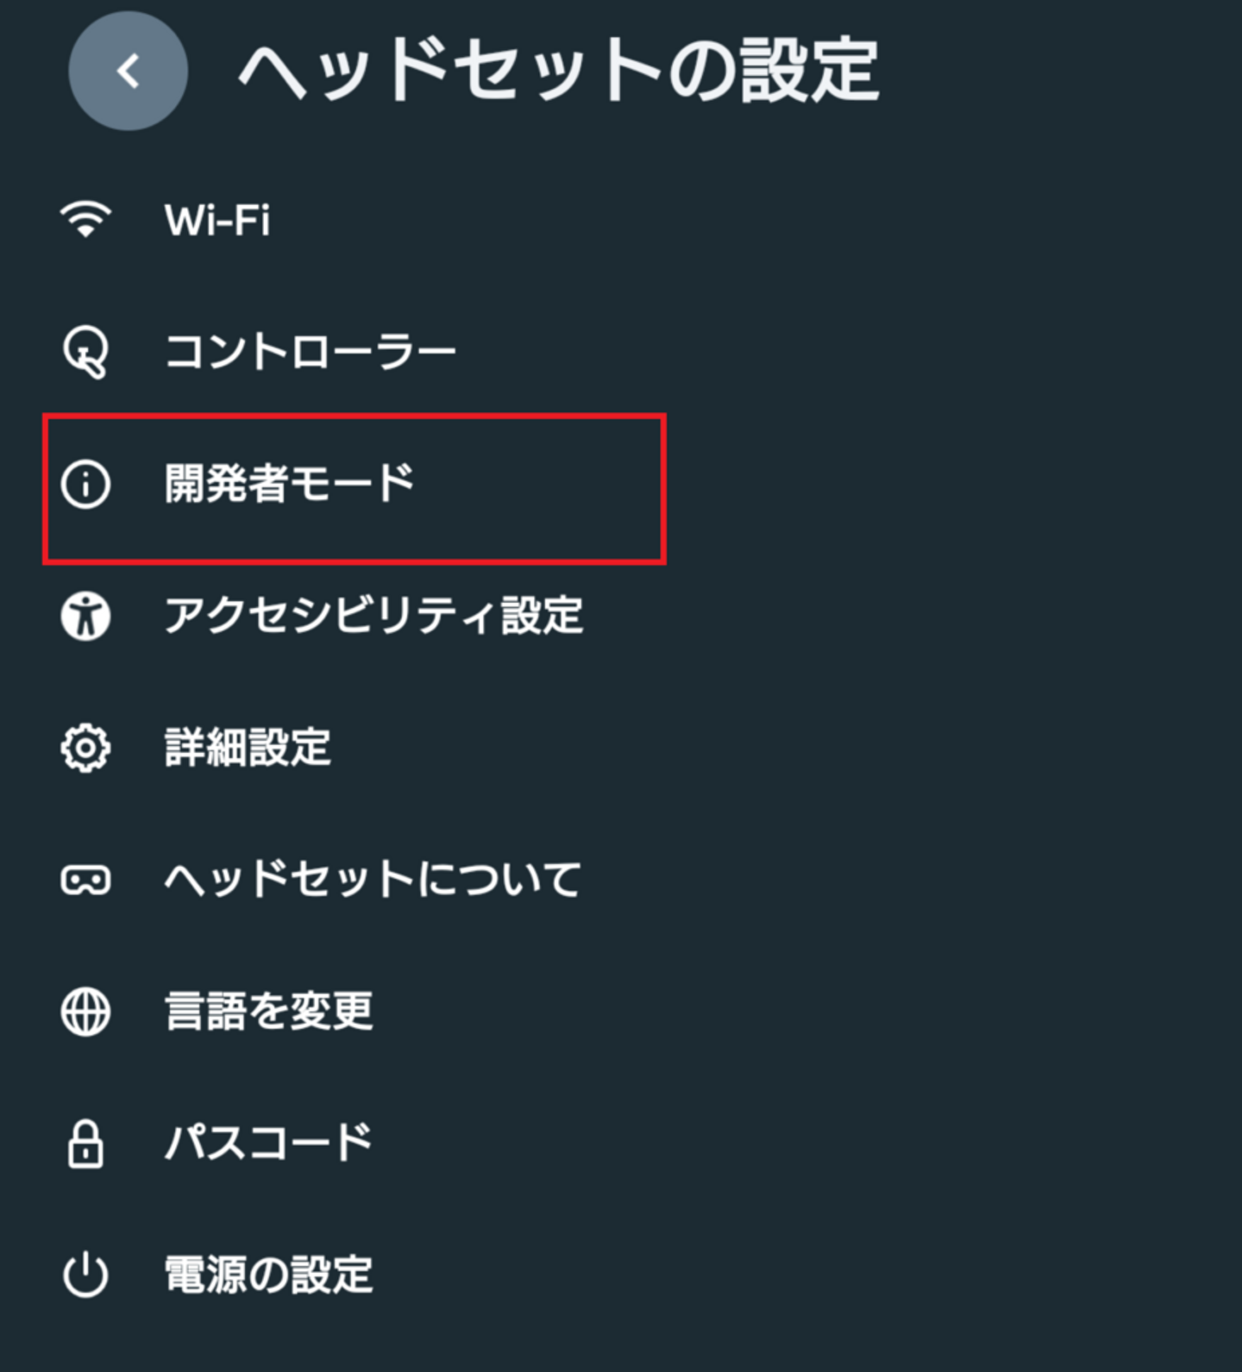The image size is (1242, 1372).
Task: Click the padlock passcode icon
Action: [x=85, y=1143]
